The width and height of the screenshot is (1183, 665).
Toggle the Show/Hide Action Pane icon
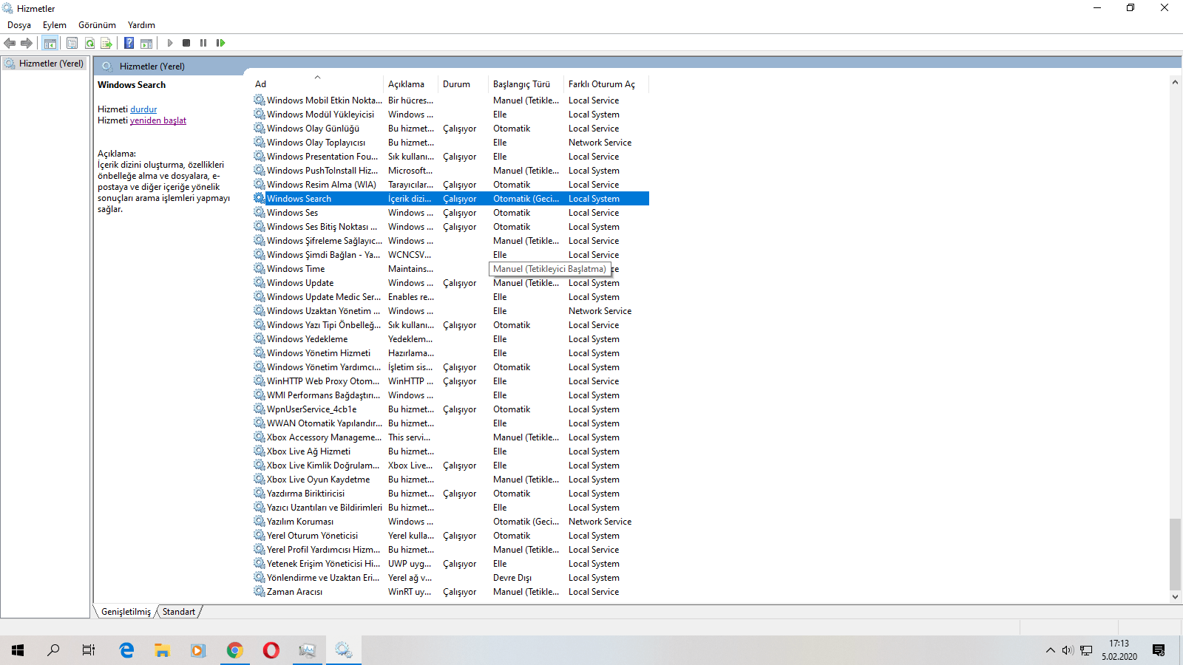click(146, 43)
